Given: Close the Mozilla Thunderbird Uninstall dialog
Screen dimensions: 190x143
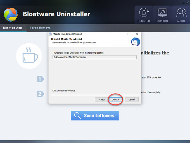Looking at the screenshot, I should pos(137,34).
